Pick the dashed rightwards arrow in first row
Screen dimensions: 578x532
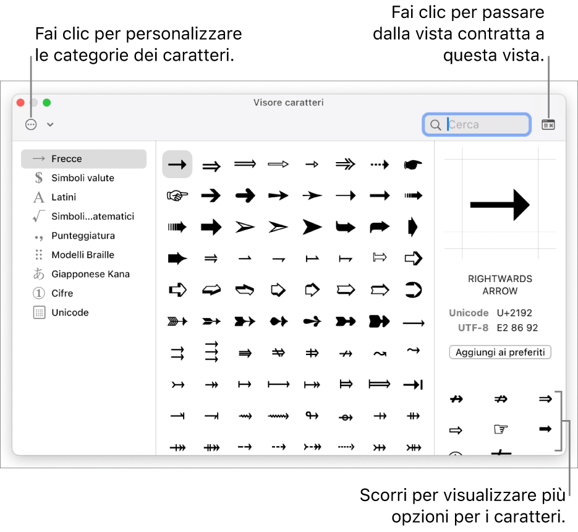380,164
